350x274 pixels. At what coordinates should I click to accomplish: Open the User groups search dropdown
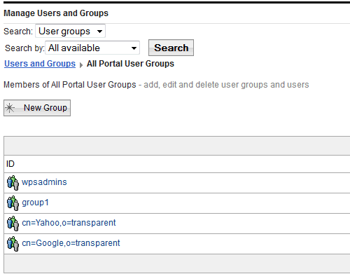click(70, 31)
